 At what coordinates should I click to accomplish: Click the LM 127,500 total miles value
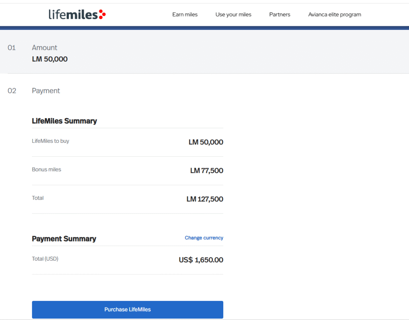[204, 199]
